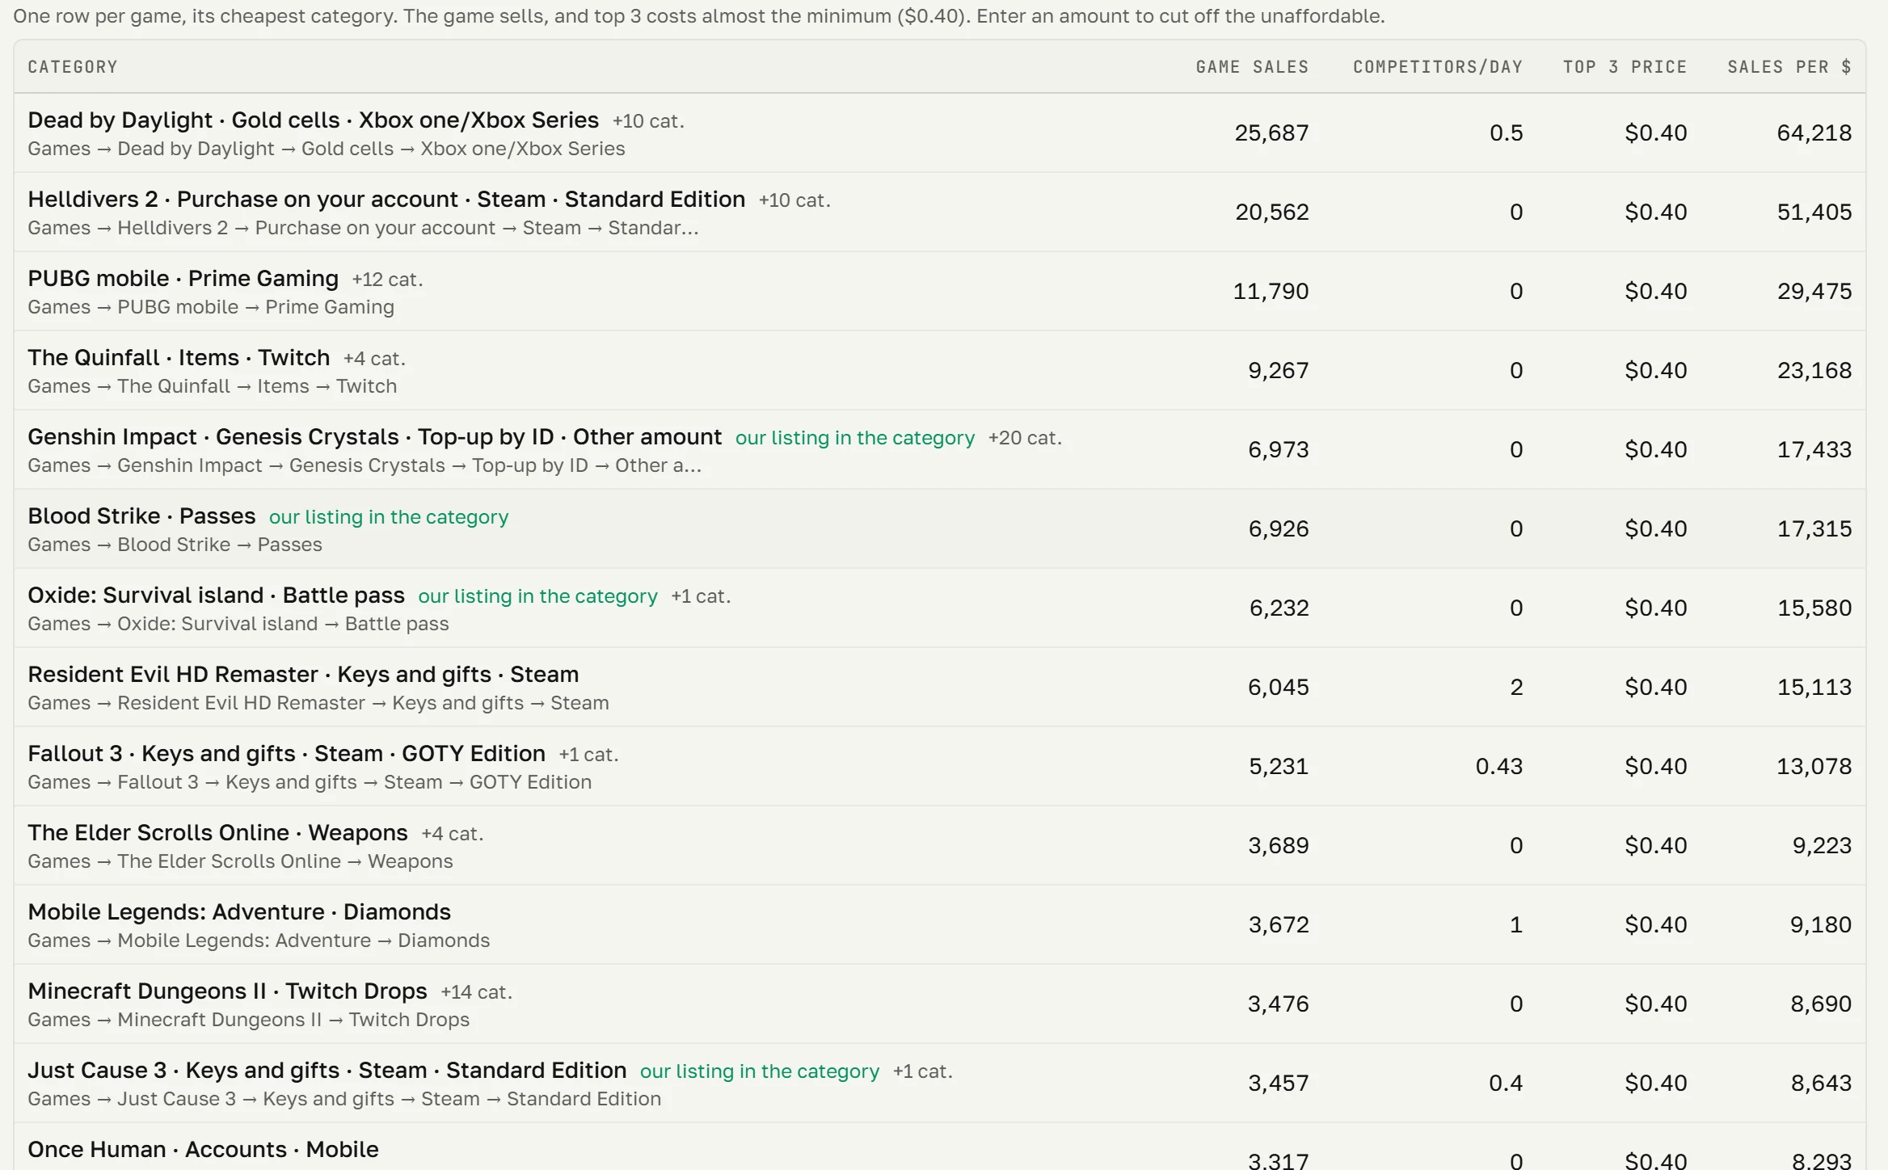
Task: Open The Elder Scrolls Online Weapons
Action: (217, 832)
